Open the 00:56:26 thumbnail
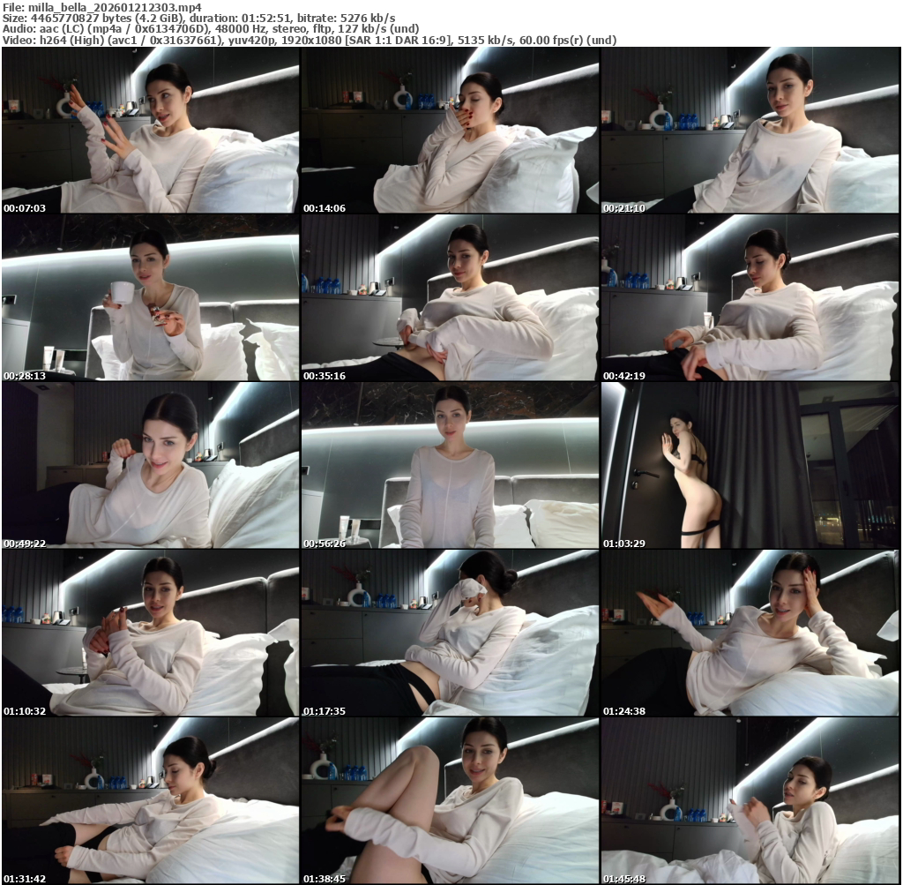 (x=450, y=465)
